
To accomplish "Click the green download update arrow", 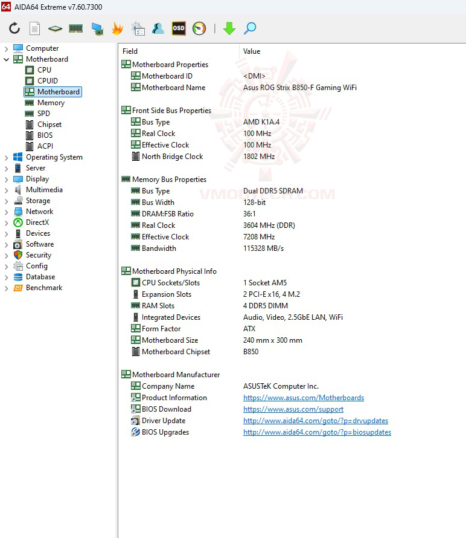I will click(x=229, y=28).
